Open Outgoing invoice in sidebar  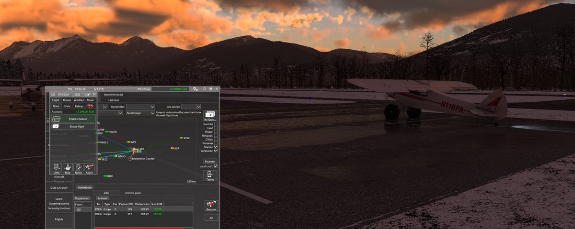click(59, 203)
